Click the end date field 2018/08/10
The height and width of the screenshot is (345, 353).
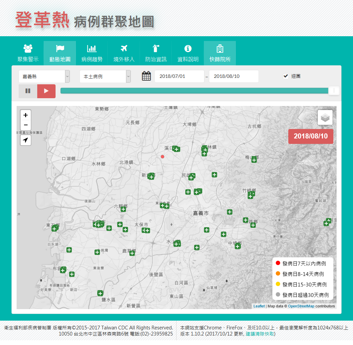click(233, 77)
